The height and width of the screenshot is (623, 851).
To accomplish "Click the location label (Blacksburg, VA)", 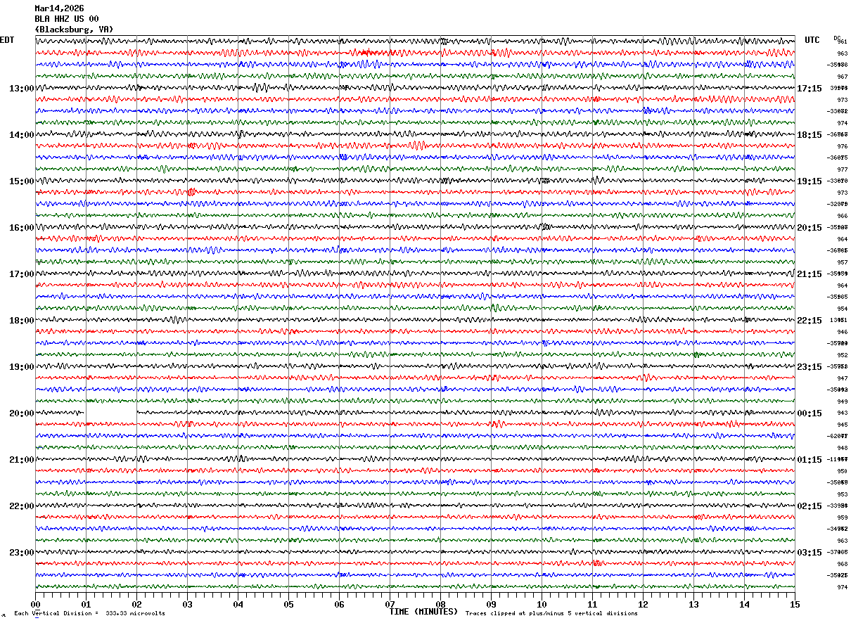I will 74,30.
